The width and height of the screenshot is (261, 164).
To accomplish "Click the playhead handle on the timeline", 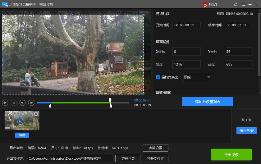I will click(110, 100).
